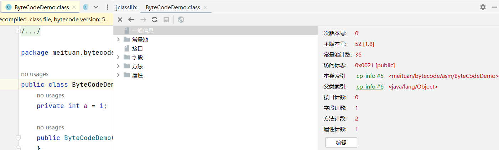Viewport: 499px width, 150px height.
Task: Hide the jclasslib tool window with the minimize dash
Action: [x=494, y=7]
